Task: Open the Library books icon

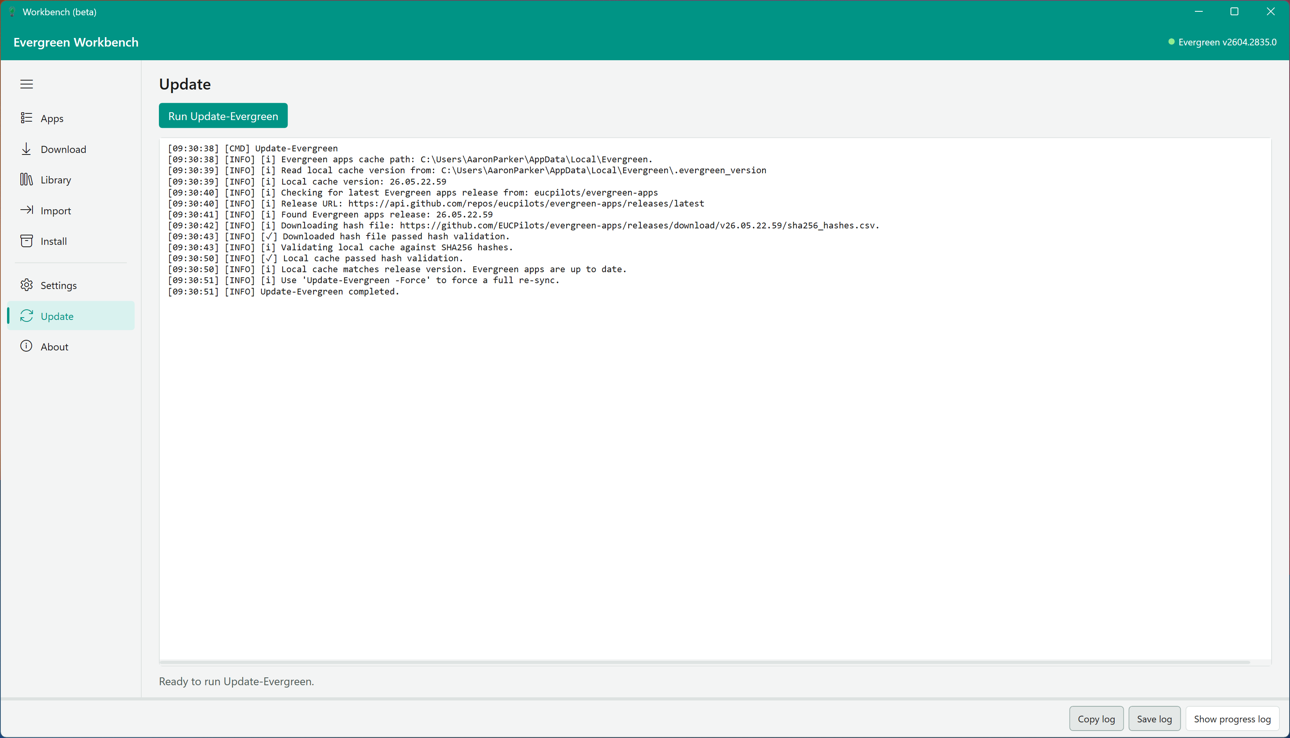Action: coord(26,180)
